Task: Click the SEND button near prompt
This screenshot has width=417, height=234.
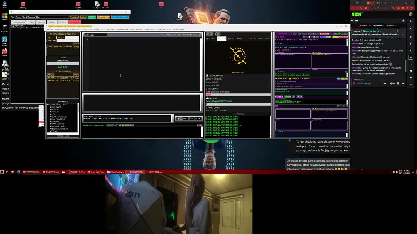Action: [192, 118]
